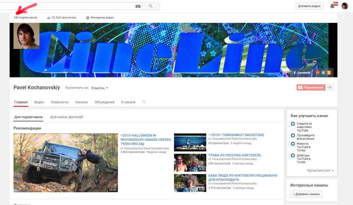Click the 2 866 просмотров view count text
The image size is (353, 205).
click(x=133, y=152)
